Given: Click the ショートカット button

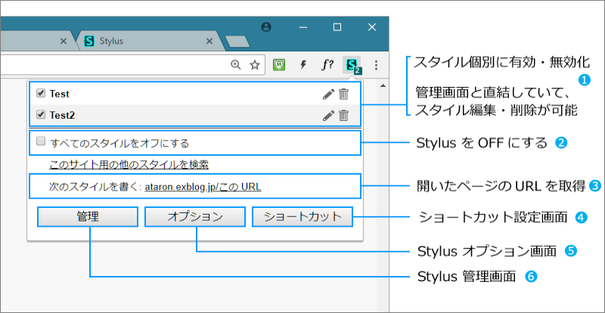Looking at the screenshot, I should [302, 216].
